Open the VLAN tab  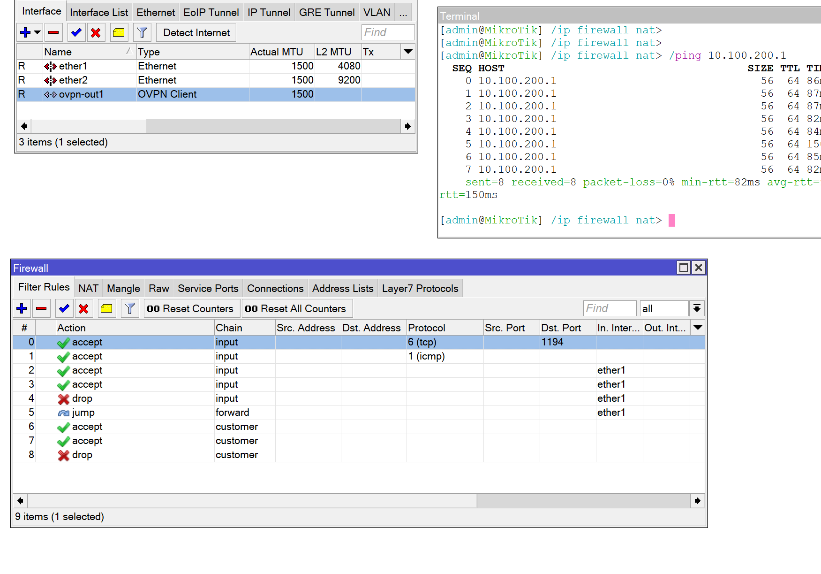(377, 13)
